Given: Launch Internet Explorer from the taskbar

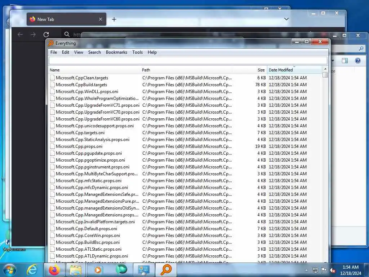Looking at the screenshot, I should click(32, 270).
